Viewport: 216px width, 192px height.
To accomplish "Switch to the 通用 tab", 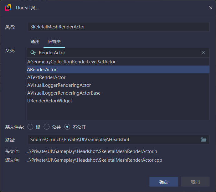I will point(35,42).
